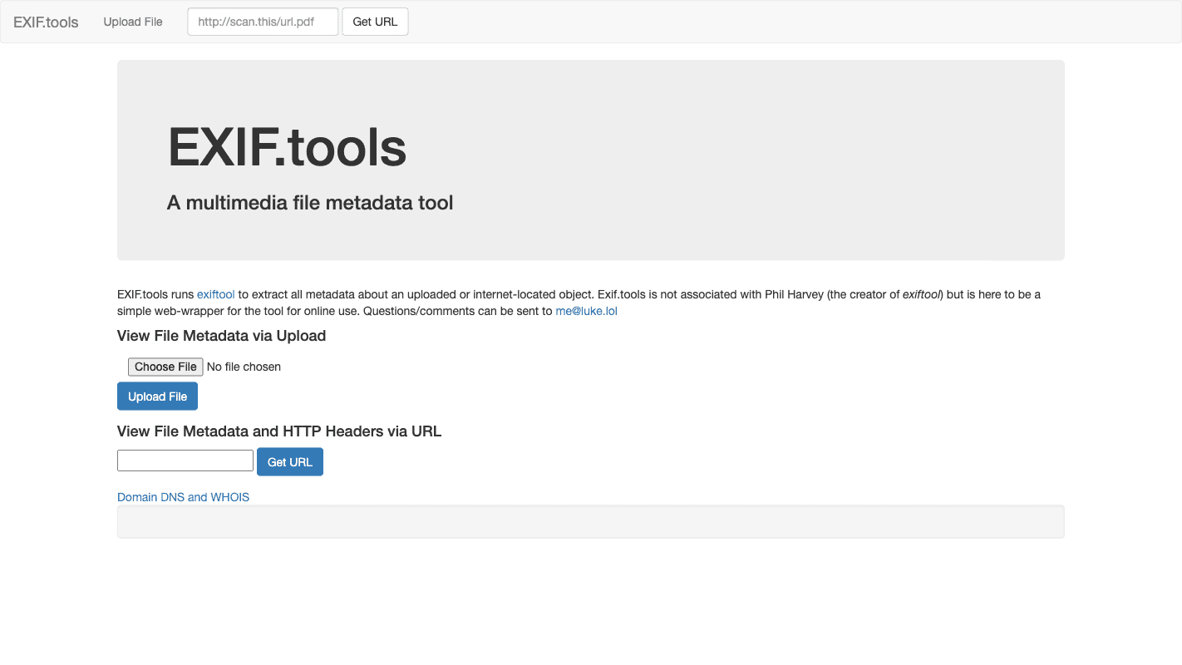Click 'View File Metadata via Upload' heading
The image size is (1182, 665).
221,336
